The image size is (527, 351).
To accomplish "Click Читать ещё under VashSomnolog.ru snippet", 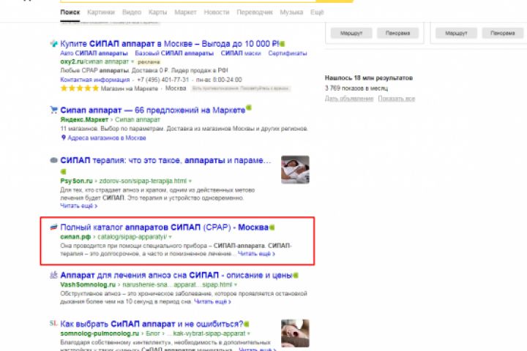I will (212, 301).
